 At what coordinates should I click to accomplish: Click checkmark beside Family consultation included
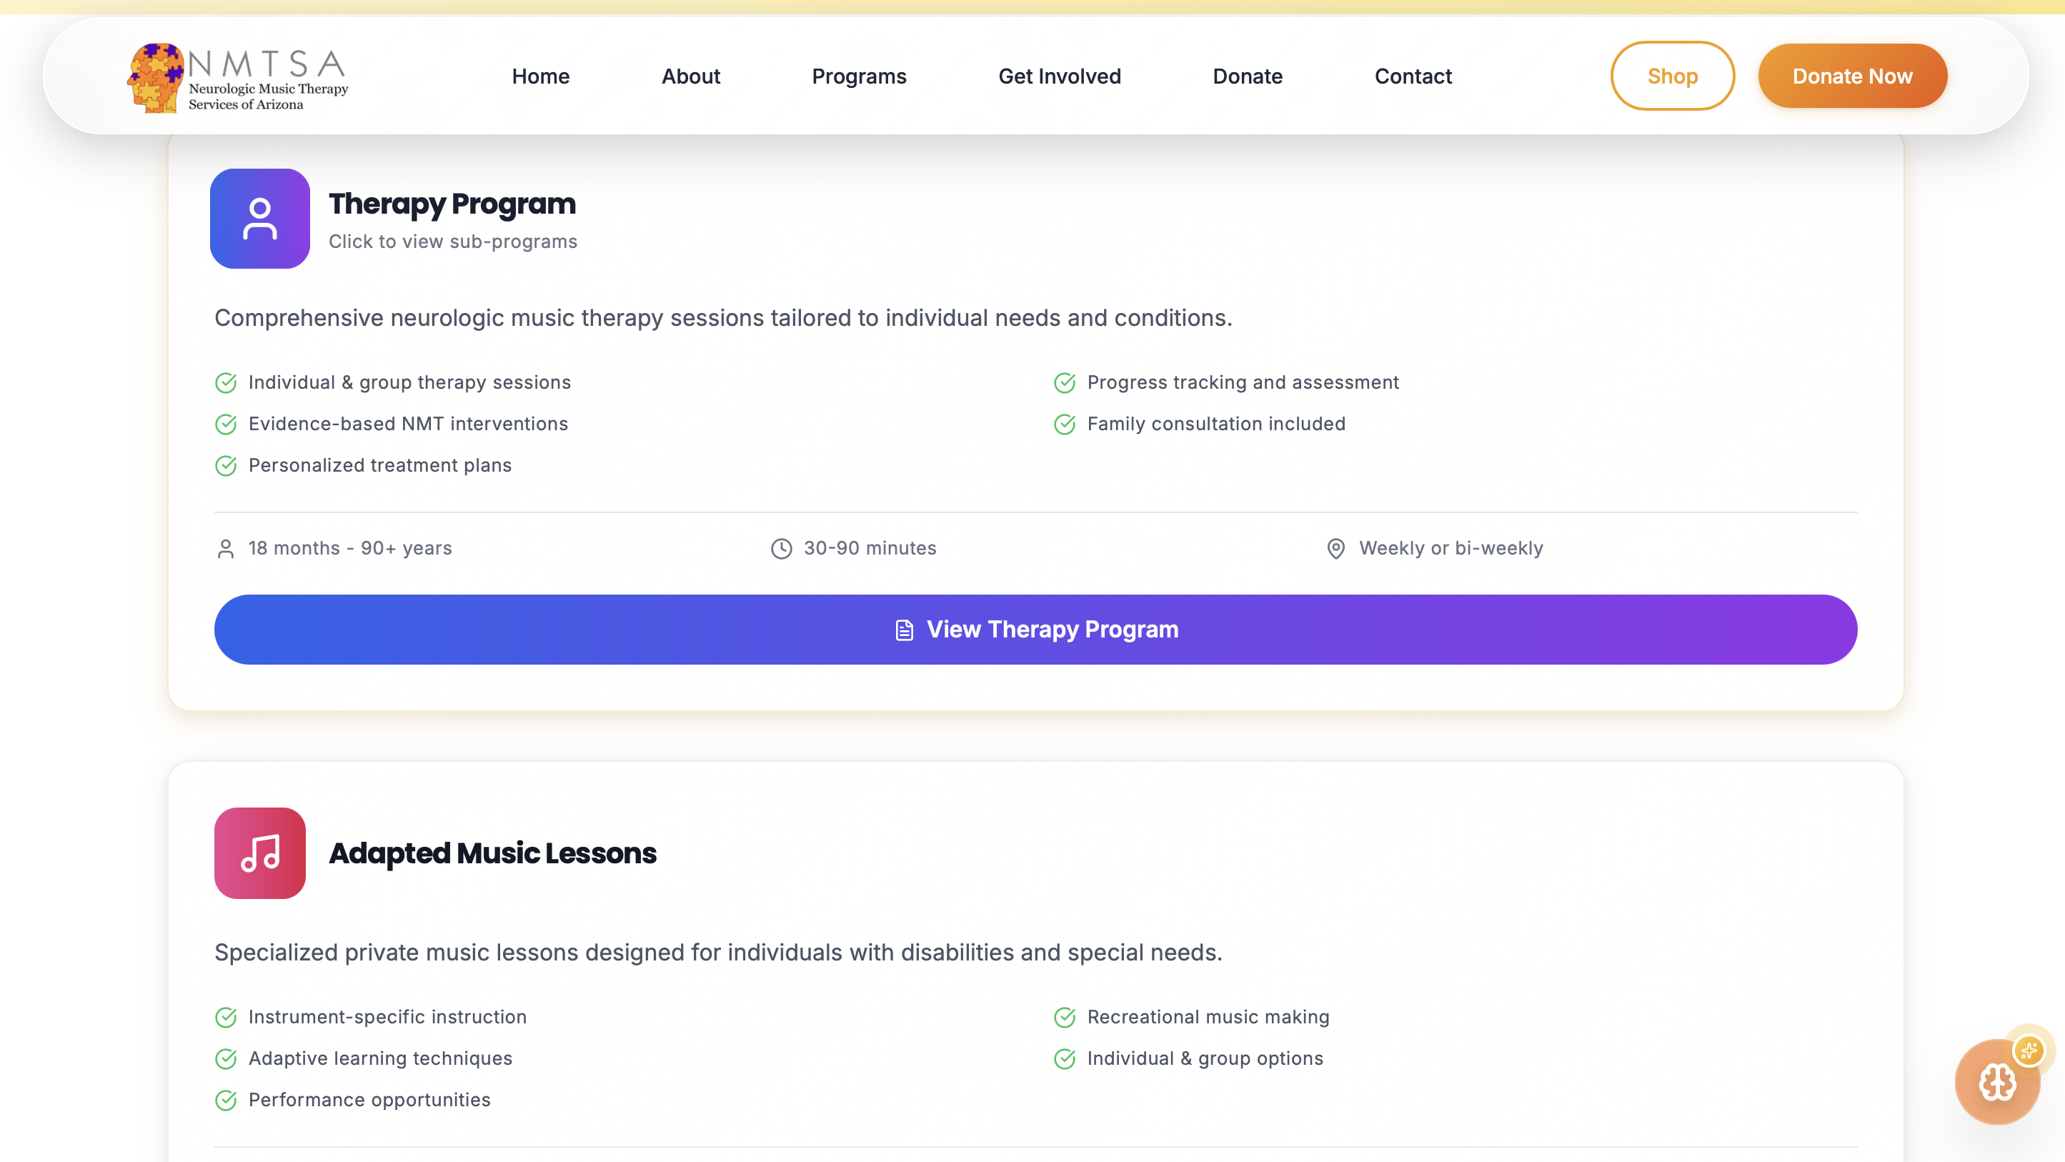coord(1064,424)
